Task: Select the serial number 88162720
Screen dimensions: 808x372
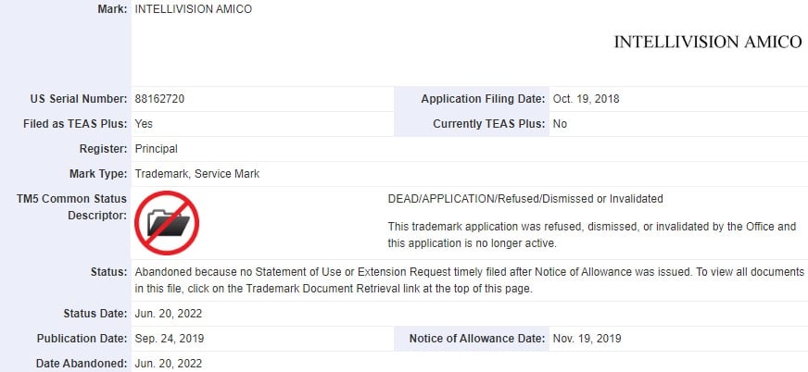Action: (159, 99)
